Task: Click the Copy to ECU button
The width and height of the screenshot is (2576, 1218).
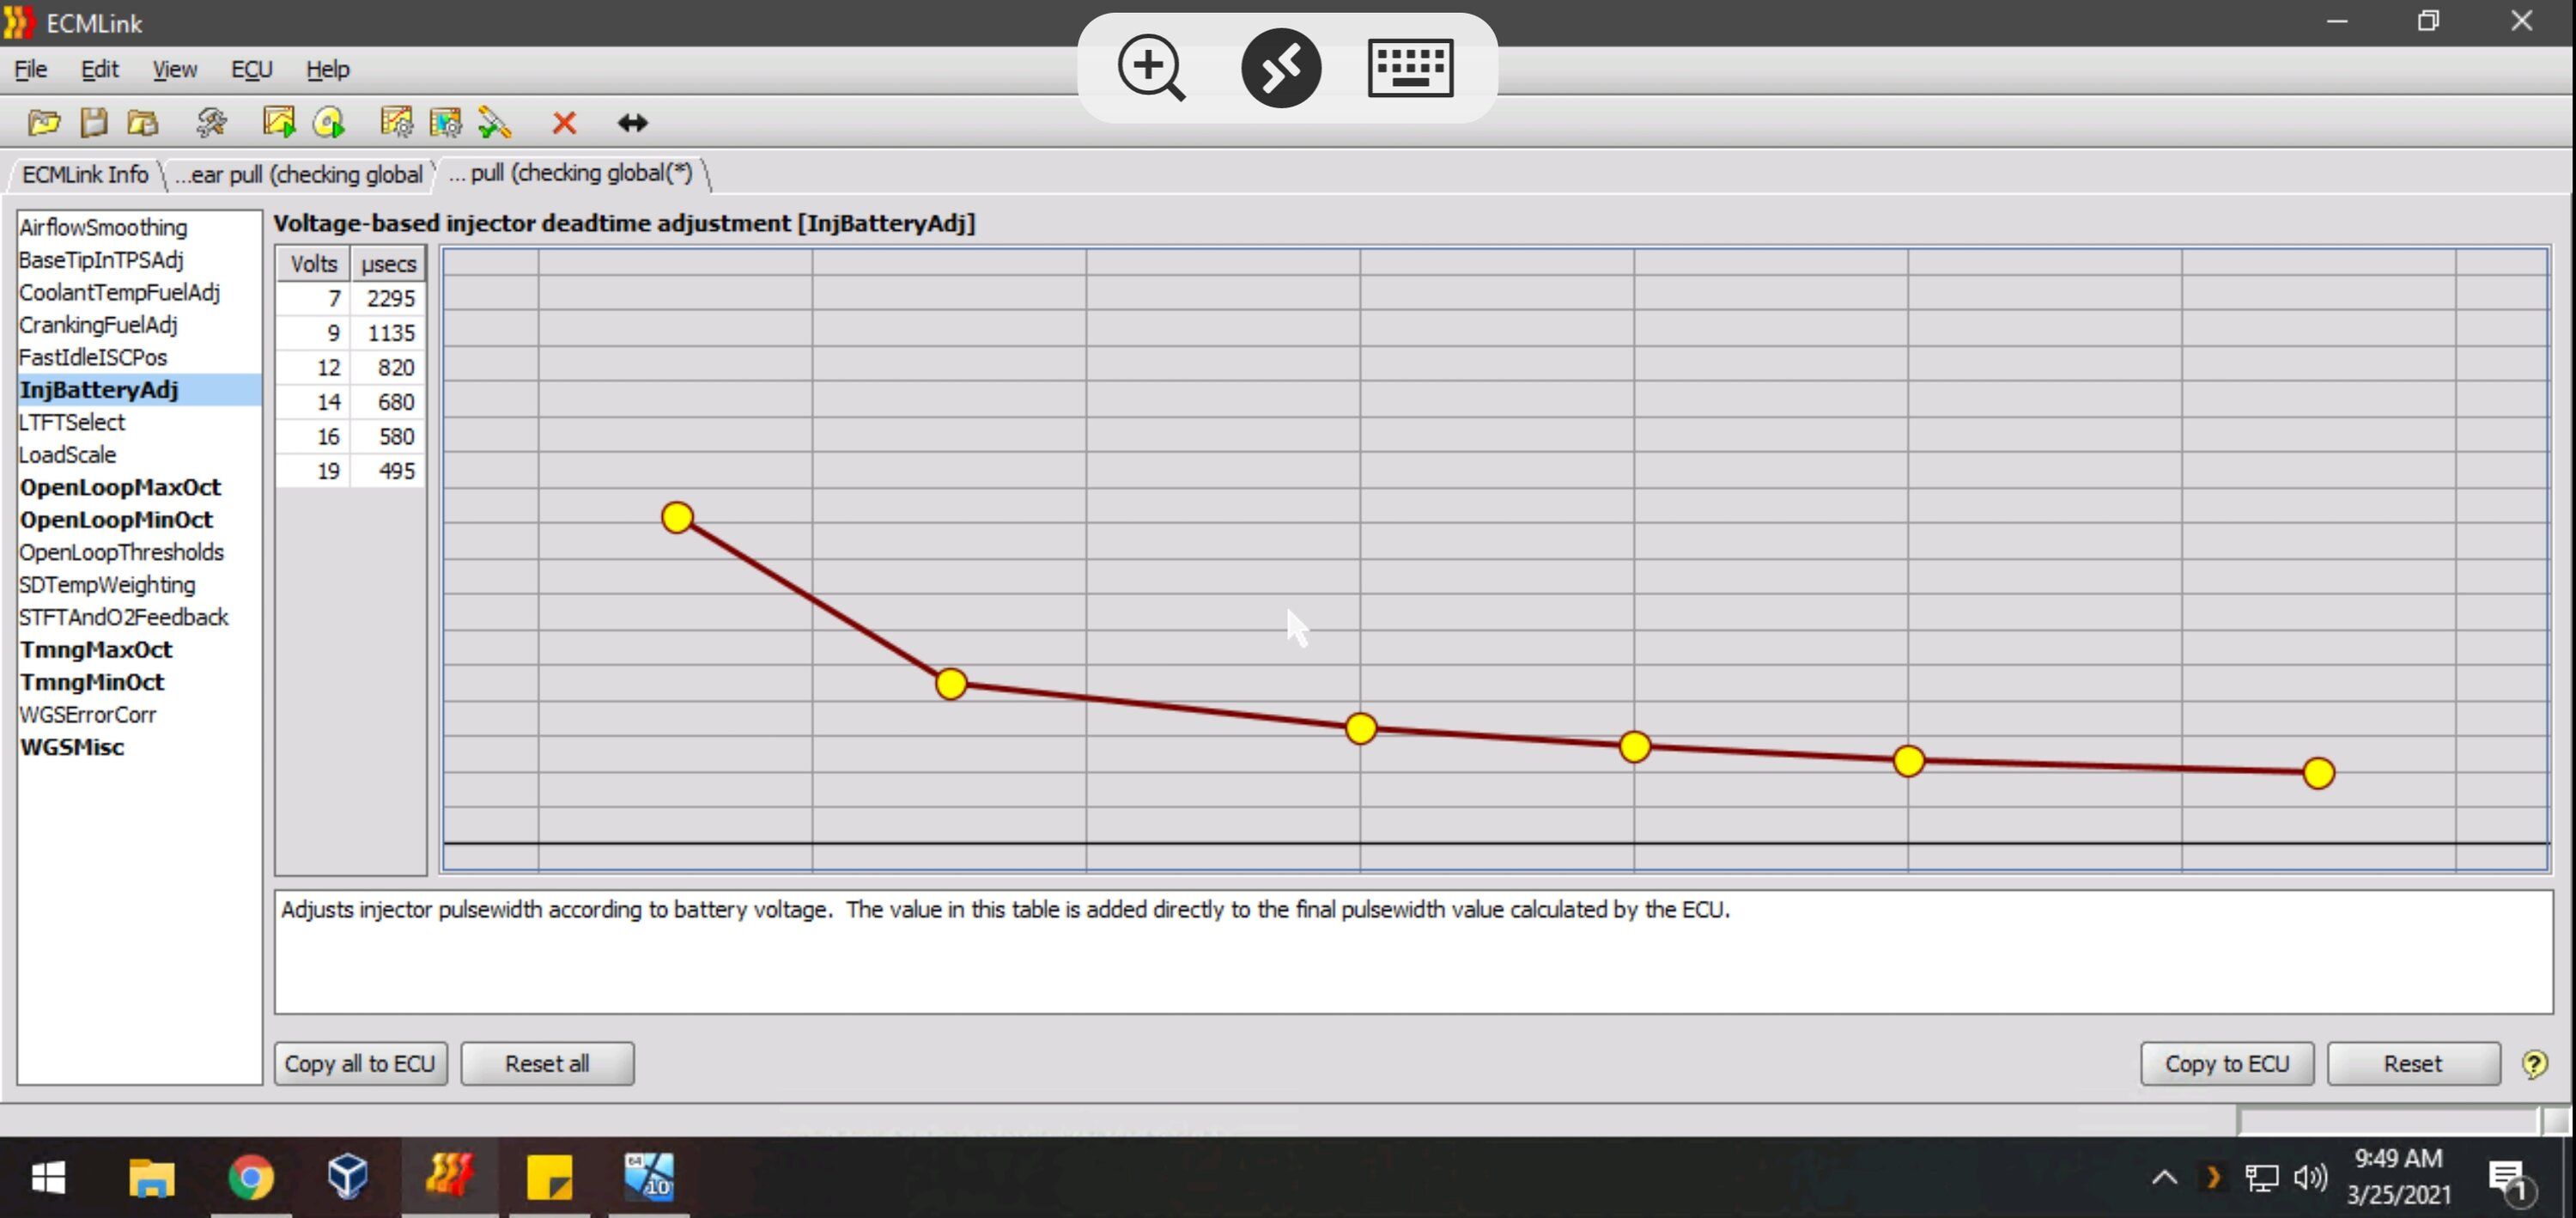Action: [x=2226, y=1063]
